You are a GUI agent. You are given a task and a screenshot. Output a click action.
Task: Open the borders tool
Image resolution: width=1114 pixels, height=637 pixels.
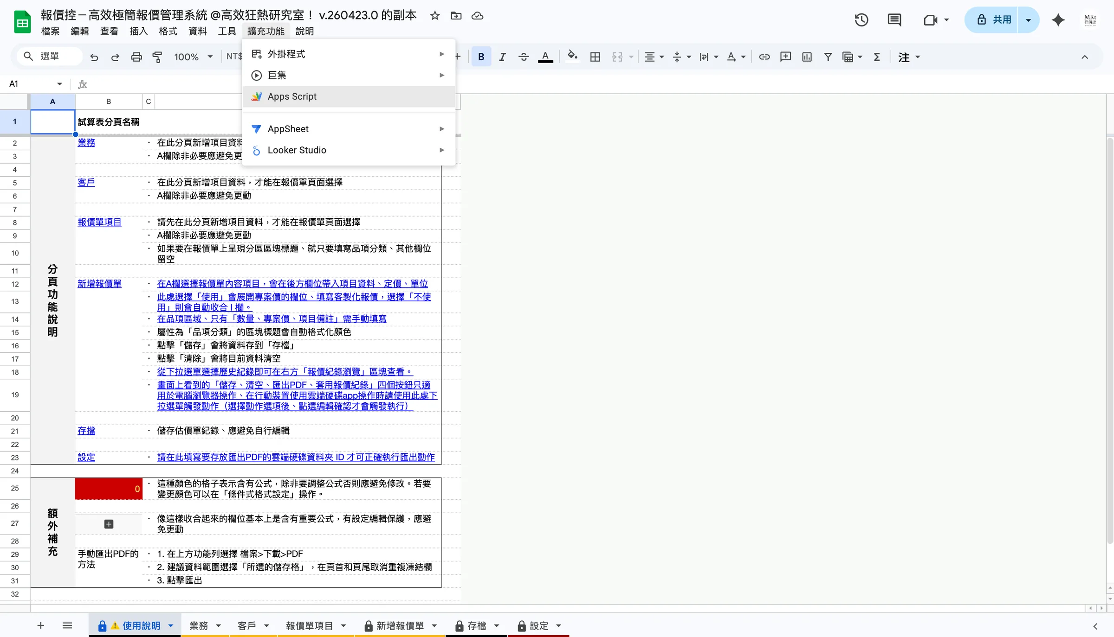click(x=595, y=57)
